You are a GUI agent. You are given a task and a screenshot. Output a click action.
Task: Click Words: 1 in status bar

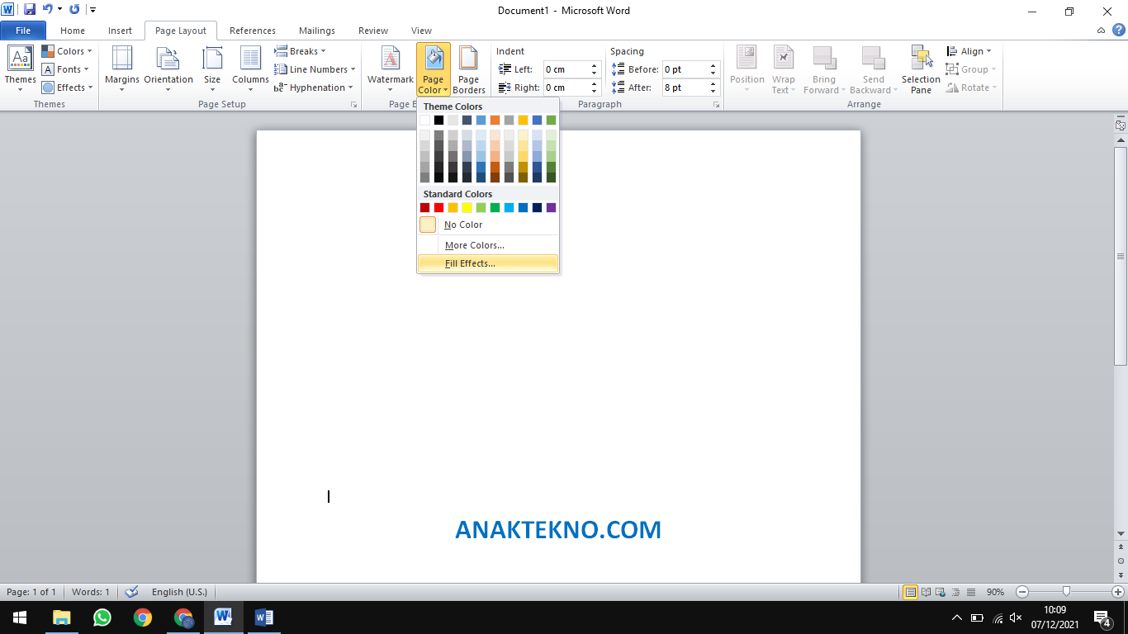[x=91, y=592]
